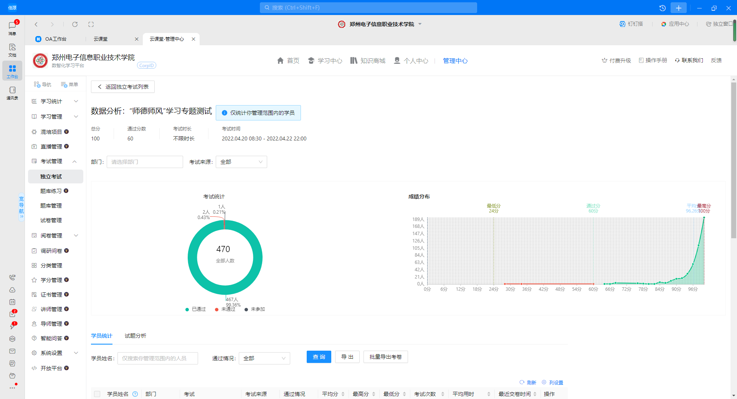The height and width of the screenshot is (399, 737).
Task: Click the 联系我们 headset link
Action: [689, 60]
